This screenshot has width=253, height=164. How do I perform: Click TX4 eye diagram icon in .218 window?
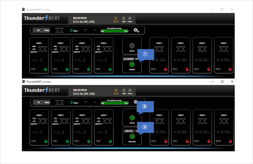click(x=107, y=121)
